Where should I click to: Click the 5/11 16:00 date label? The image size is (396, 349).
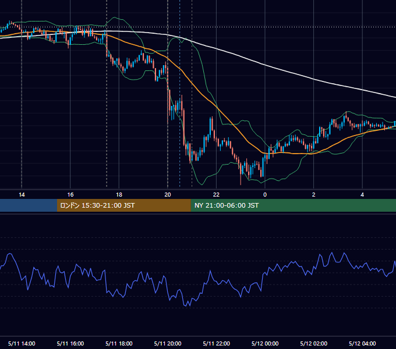pos(70,343)
